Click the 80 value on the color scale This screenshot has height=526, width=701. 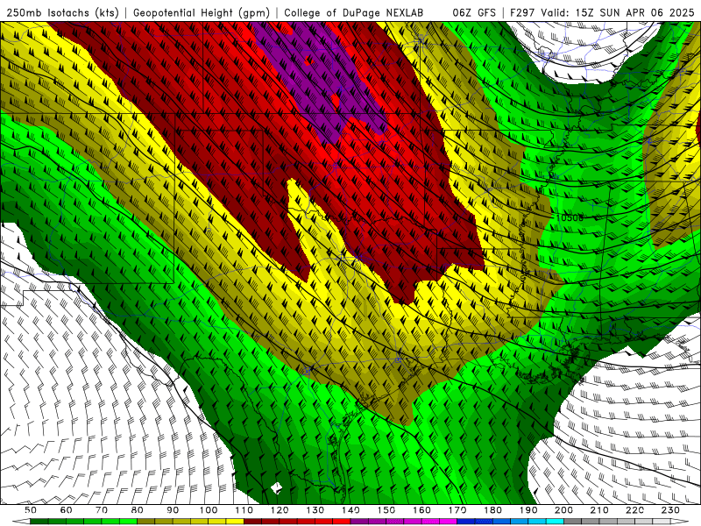click(138, 510)
